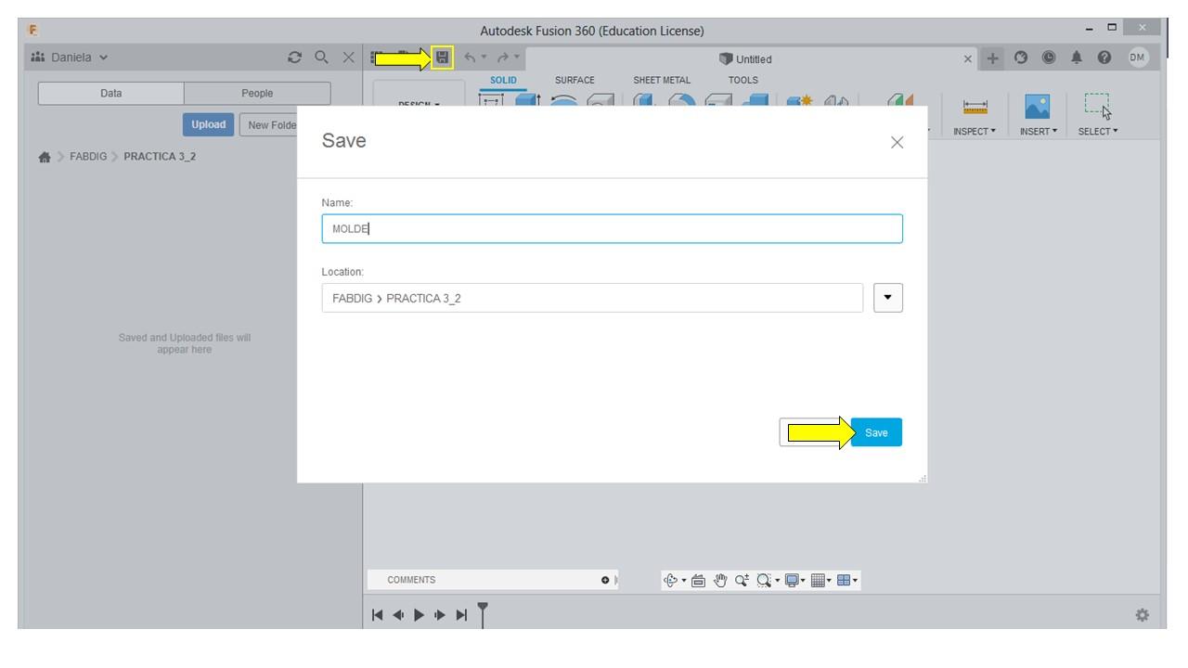Expand the SELECT menu
This screenshot has width=1188, height=668.
point(1100,132)
